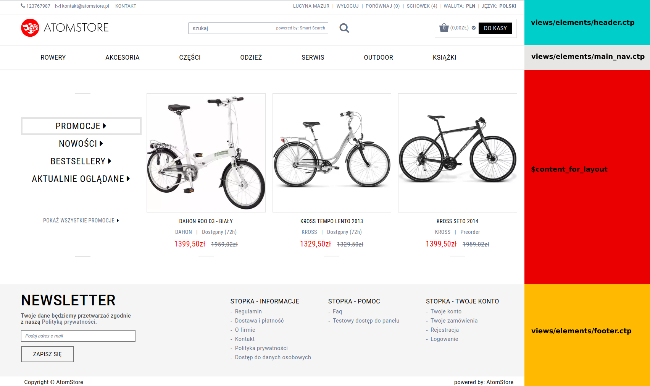Click the email envelope icon
Image resolution: width=650 pixels, height=386 pixels.
coord(58,6)
